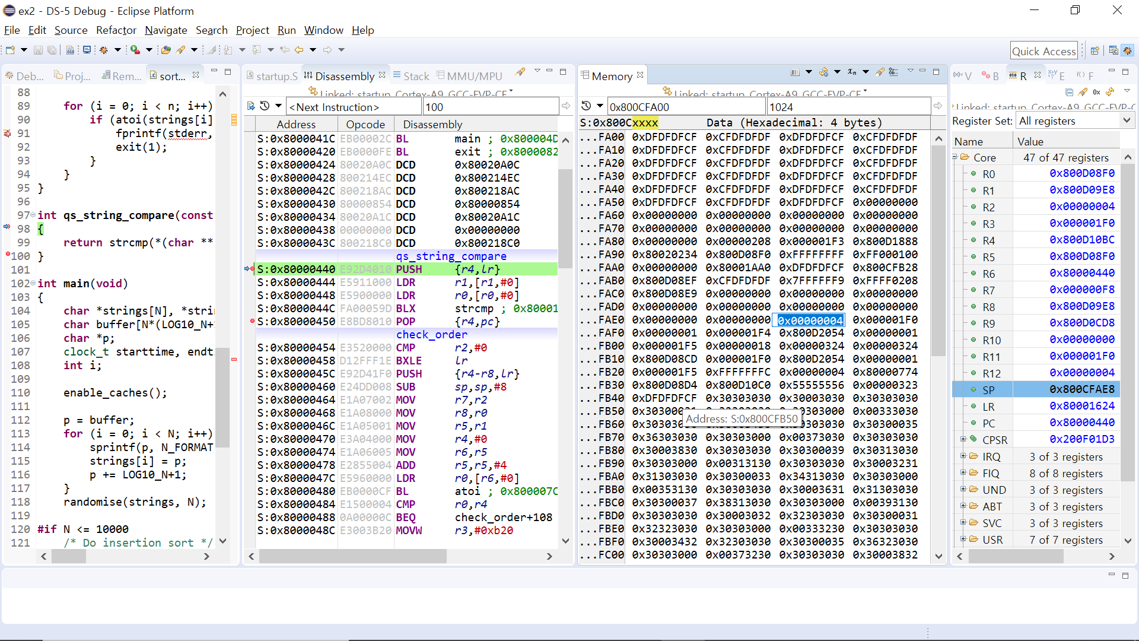Click the Quick Access box
Screen dimensions: 1139x641
click(1043, 51)
